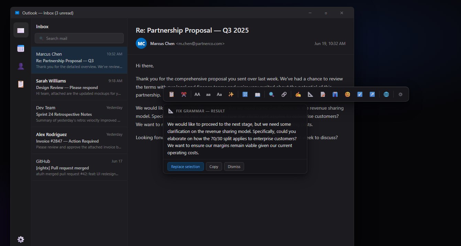Click the 'Hi there,' greeting line

tap(145, 66)
